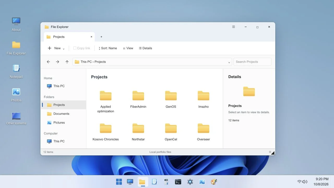Select the Kosovo Chronicles folder

[x=106, y=132]
